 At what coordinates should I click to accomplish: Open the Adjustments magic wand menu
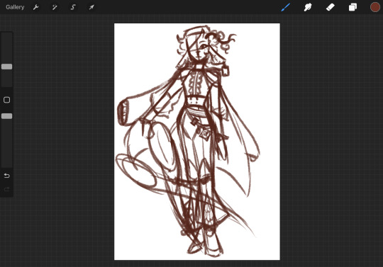tap(55, 7)
